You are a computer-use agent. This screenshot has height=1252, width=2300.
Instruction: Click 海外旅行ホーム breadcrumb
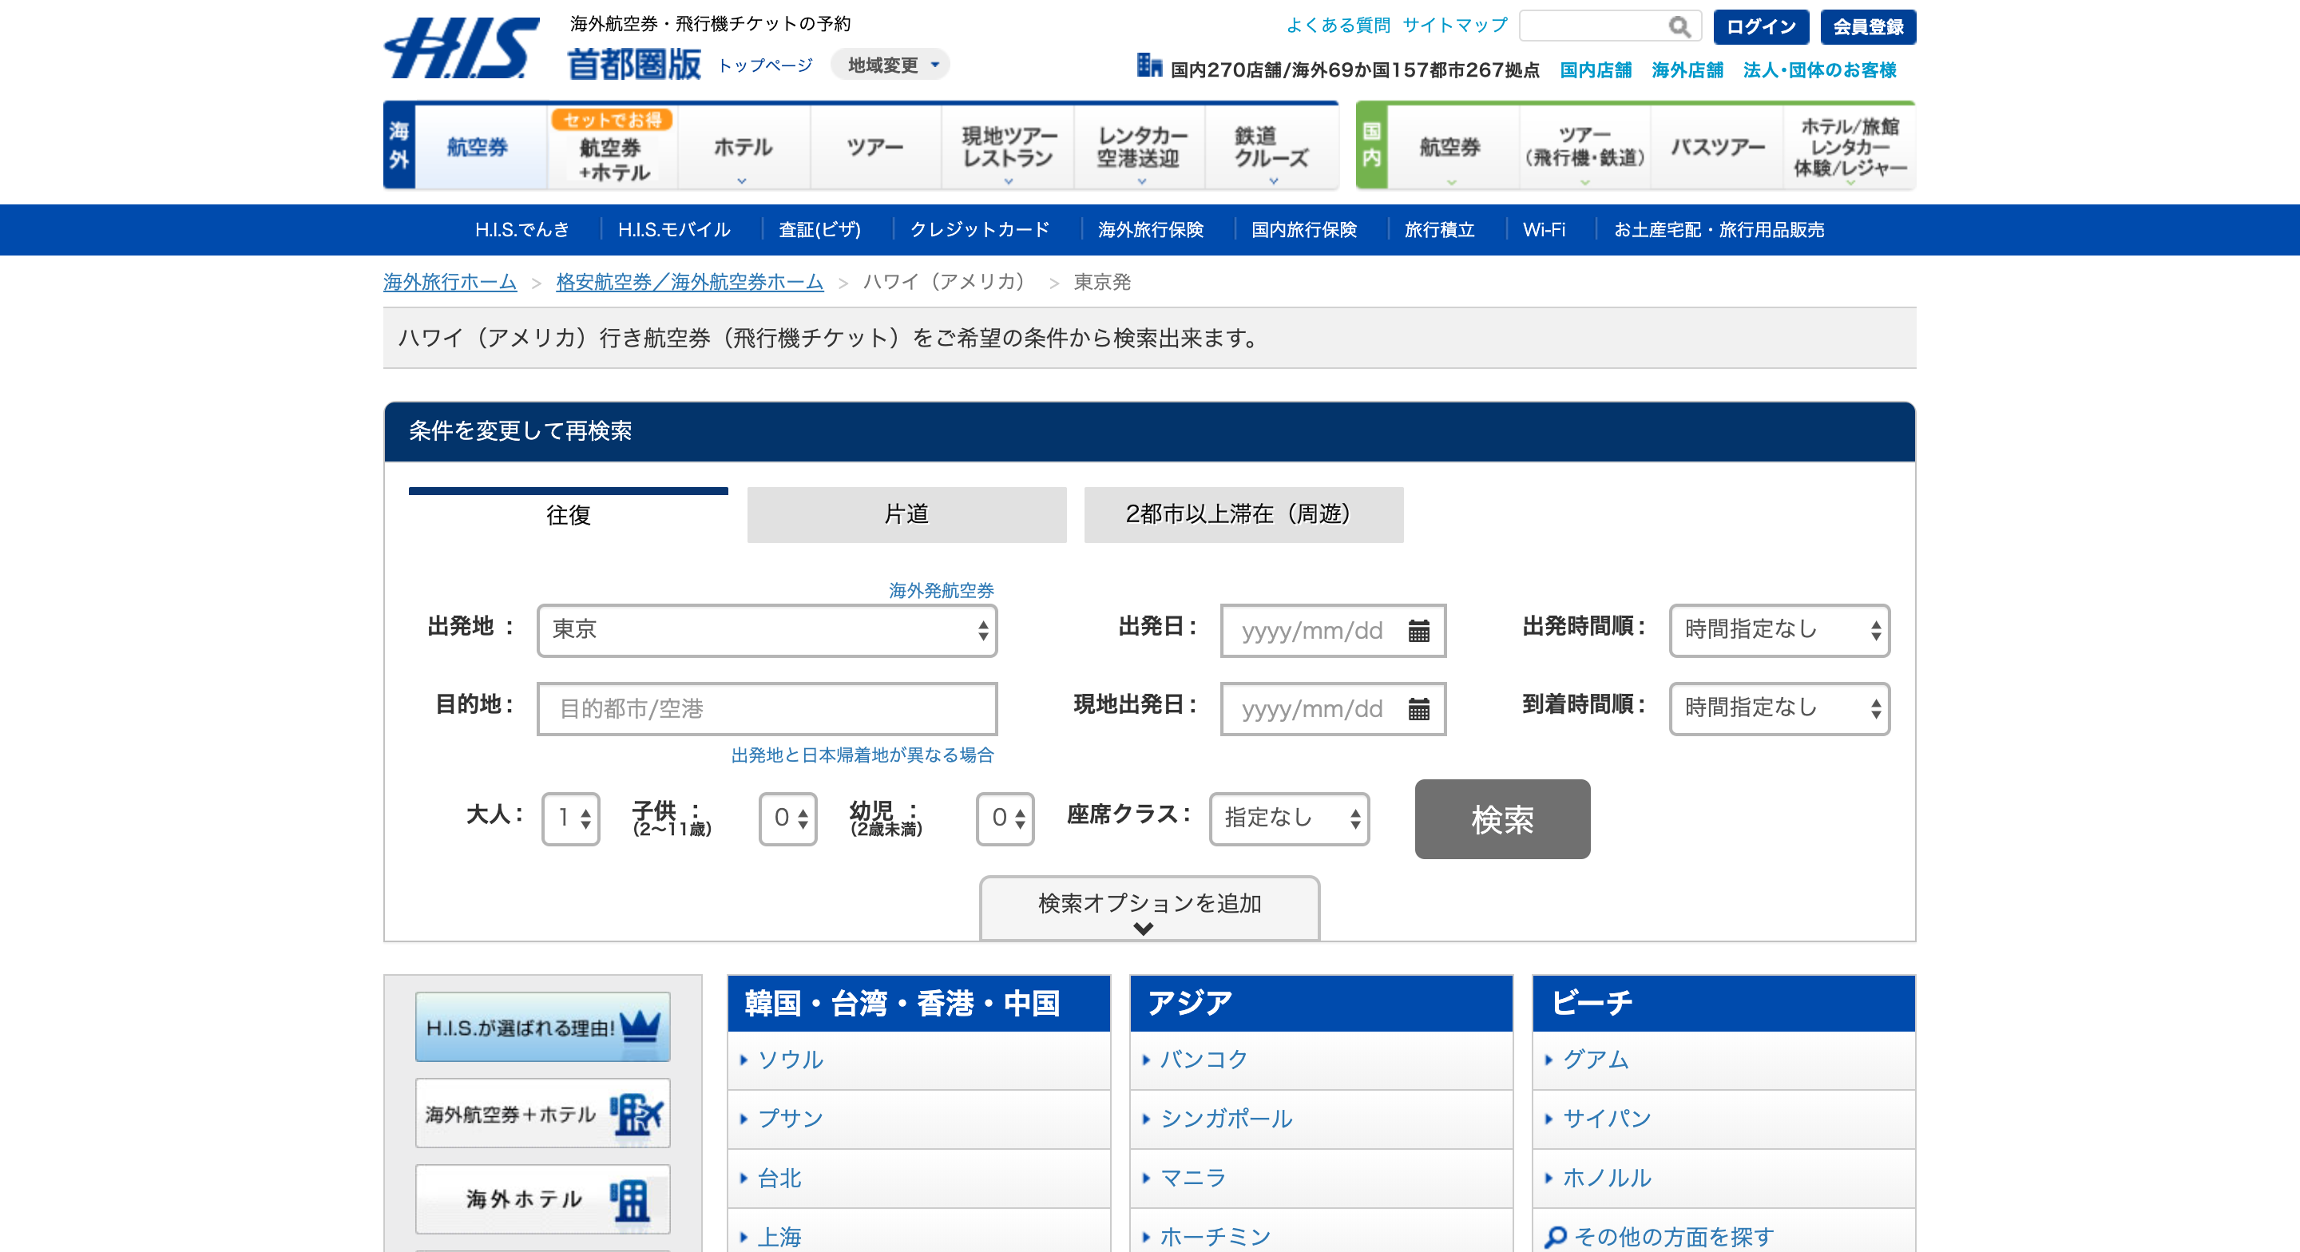pos(450,282)
